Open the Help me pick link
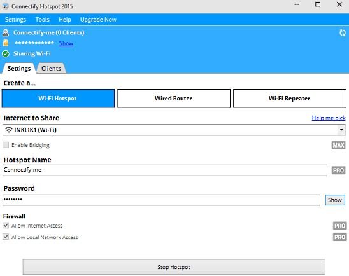 pyautogui.click(x=329, y=118)
